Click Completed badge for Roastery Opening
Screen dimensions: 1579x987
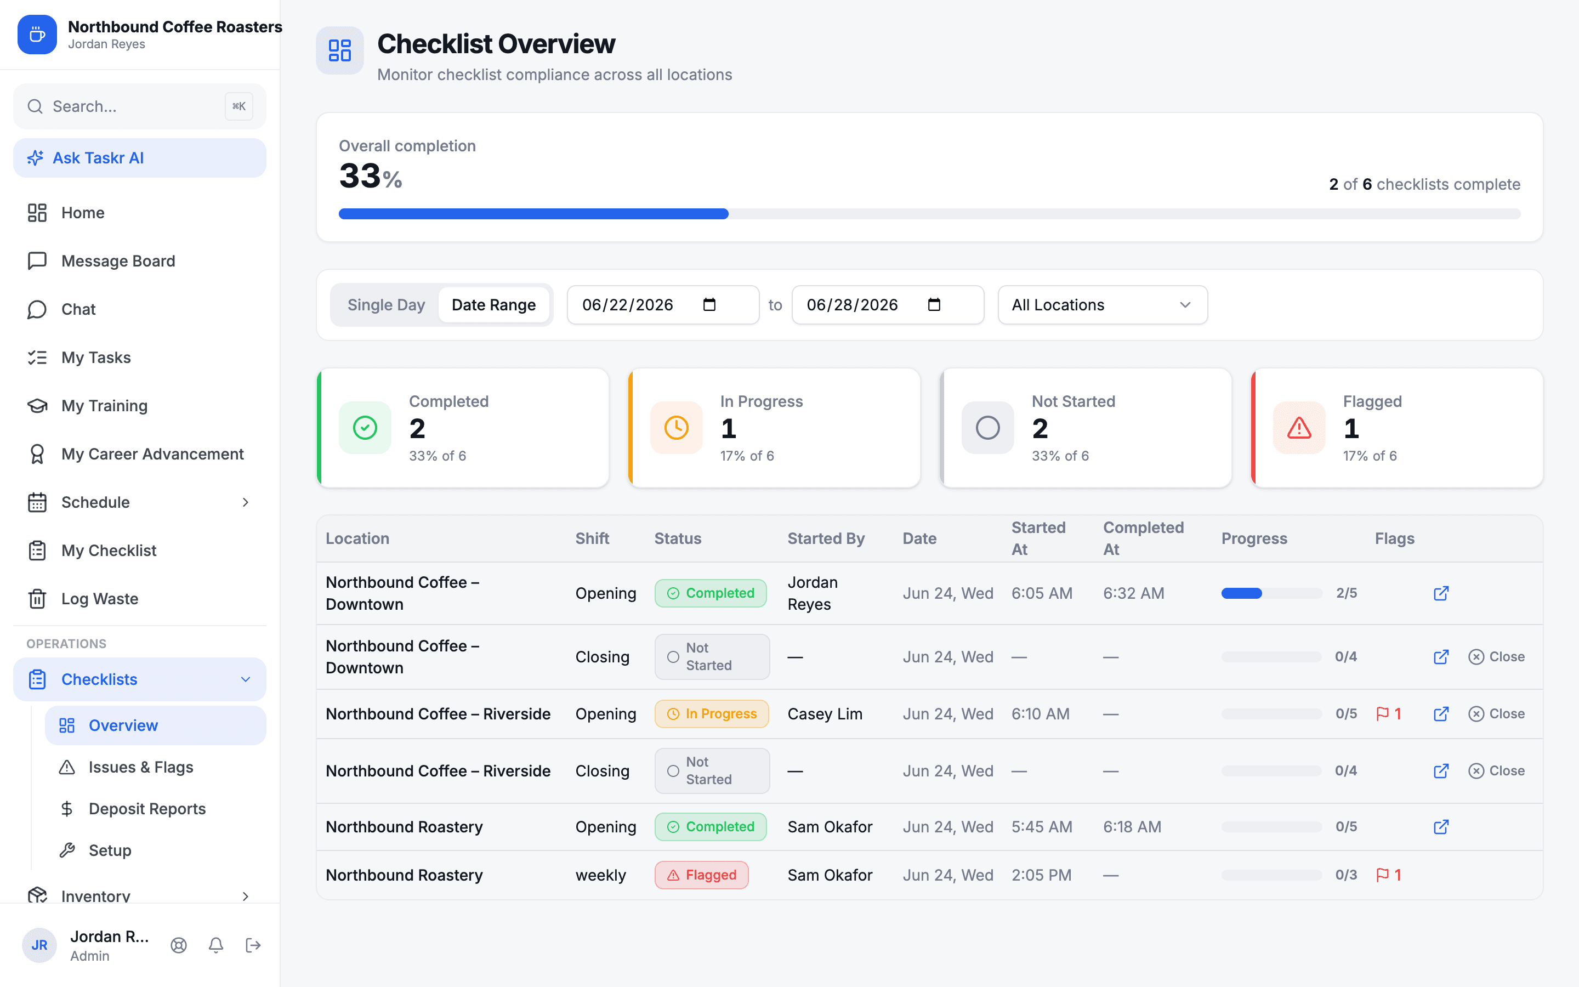[x=711, y=827]
